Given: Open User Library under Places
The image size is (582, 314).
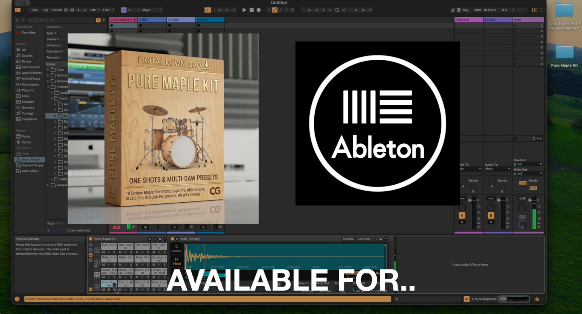Looking at the screenshot, I should click(30, 160).
